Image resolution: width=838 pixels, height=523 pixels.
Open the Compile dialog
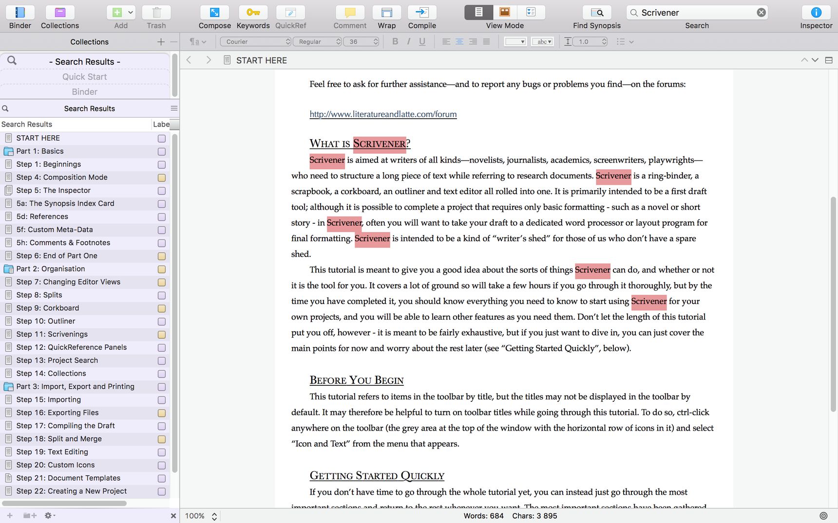422,13
